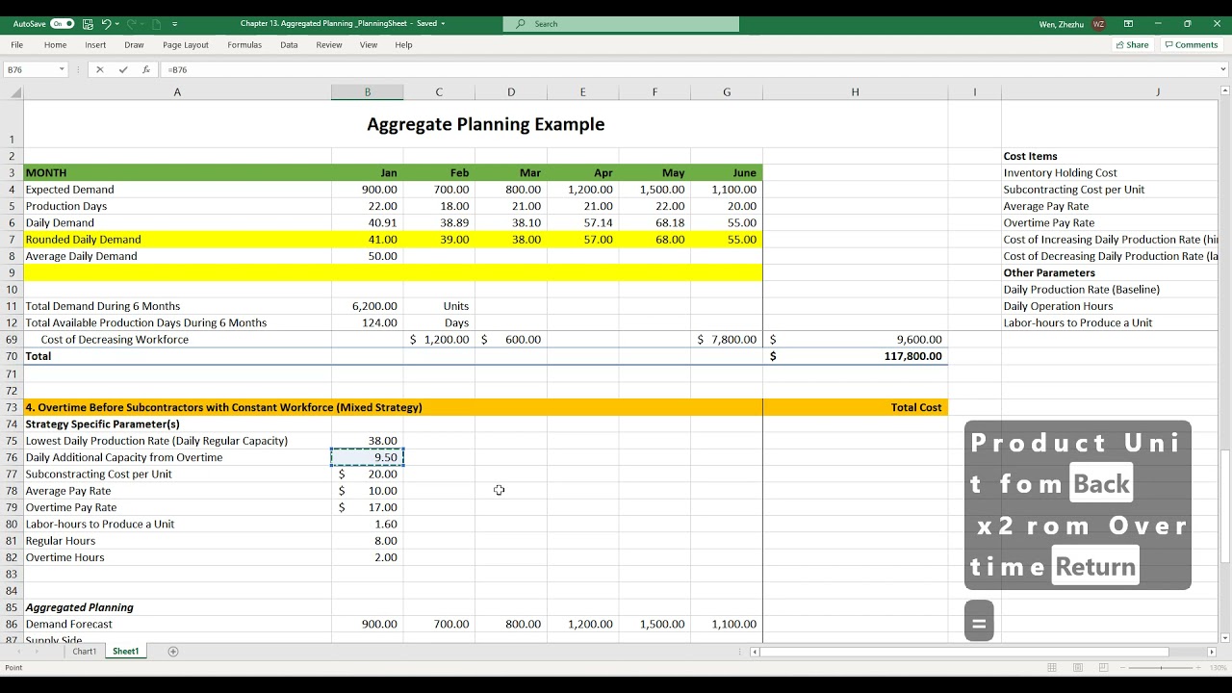Click the formula bar showing =B76
This screenshot has width=1232, height=693.
coord(688,69)
